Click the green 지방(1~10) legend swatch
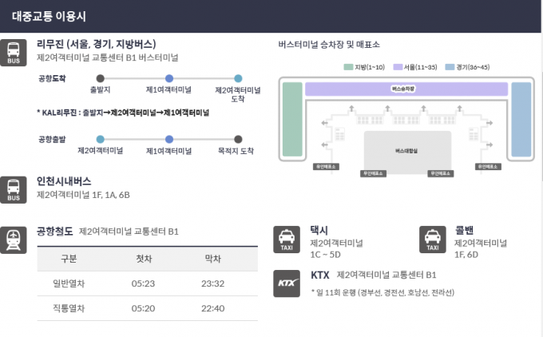The width and height of the screenshot is (543, 337). tap(348, 67)
